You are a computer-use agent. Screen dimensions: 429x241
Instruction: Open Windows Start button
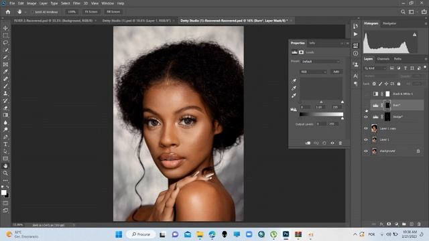coord(119,234)
